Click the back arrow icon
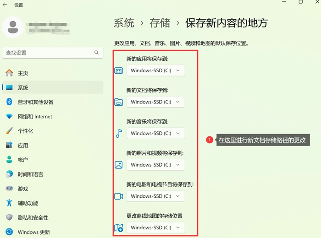 point(5,5)
